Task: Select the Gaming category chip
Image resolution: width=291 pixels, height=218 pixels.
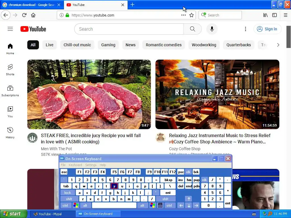Action: (x=108, y=45)
